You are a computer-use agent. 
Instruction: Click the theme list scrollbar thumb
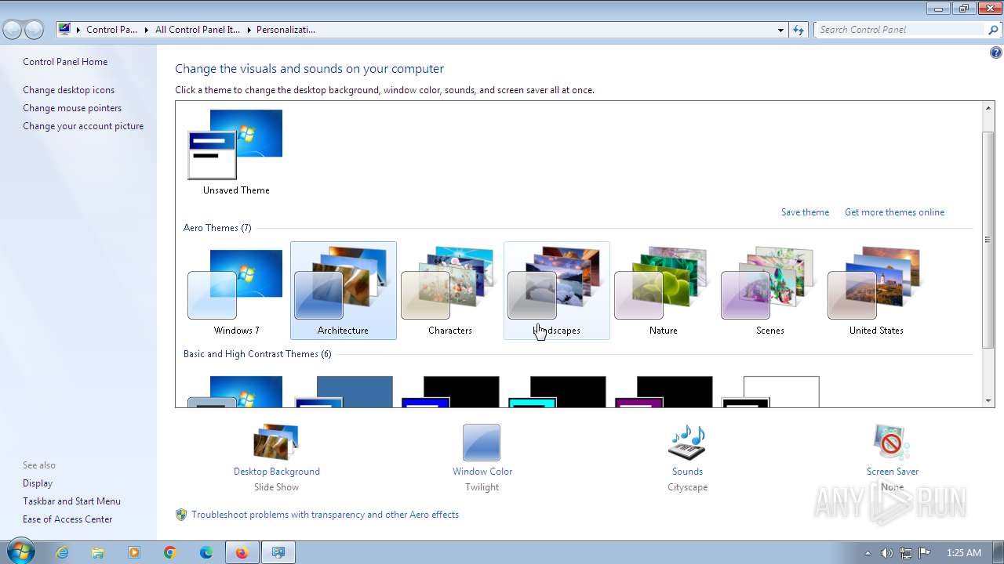tap(988, 240)
